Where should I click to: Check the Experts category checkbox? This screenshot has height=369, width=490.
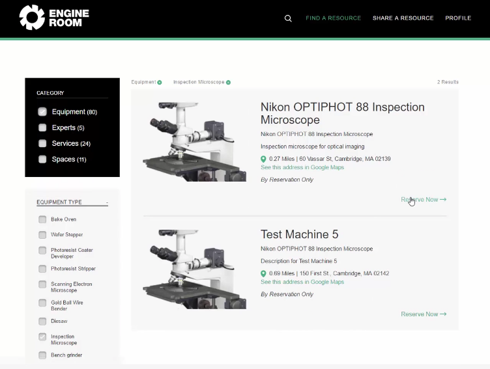coord(42,128)
